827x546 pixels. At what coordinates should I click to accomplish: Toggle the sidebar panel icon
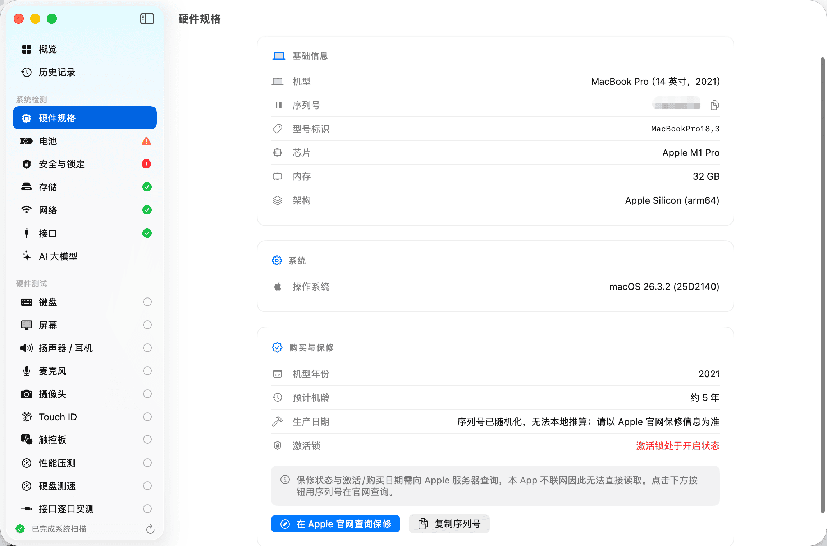click(x=147, y=19)
